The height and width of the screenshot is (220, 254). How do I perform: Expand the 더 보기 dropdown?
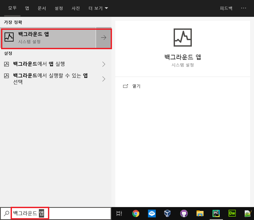[98, 8]
